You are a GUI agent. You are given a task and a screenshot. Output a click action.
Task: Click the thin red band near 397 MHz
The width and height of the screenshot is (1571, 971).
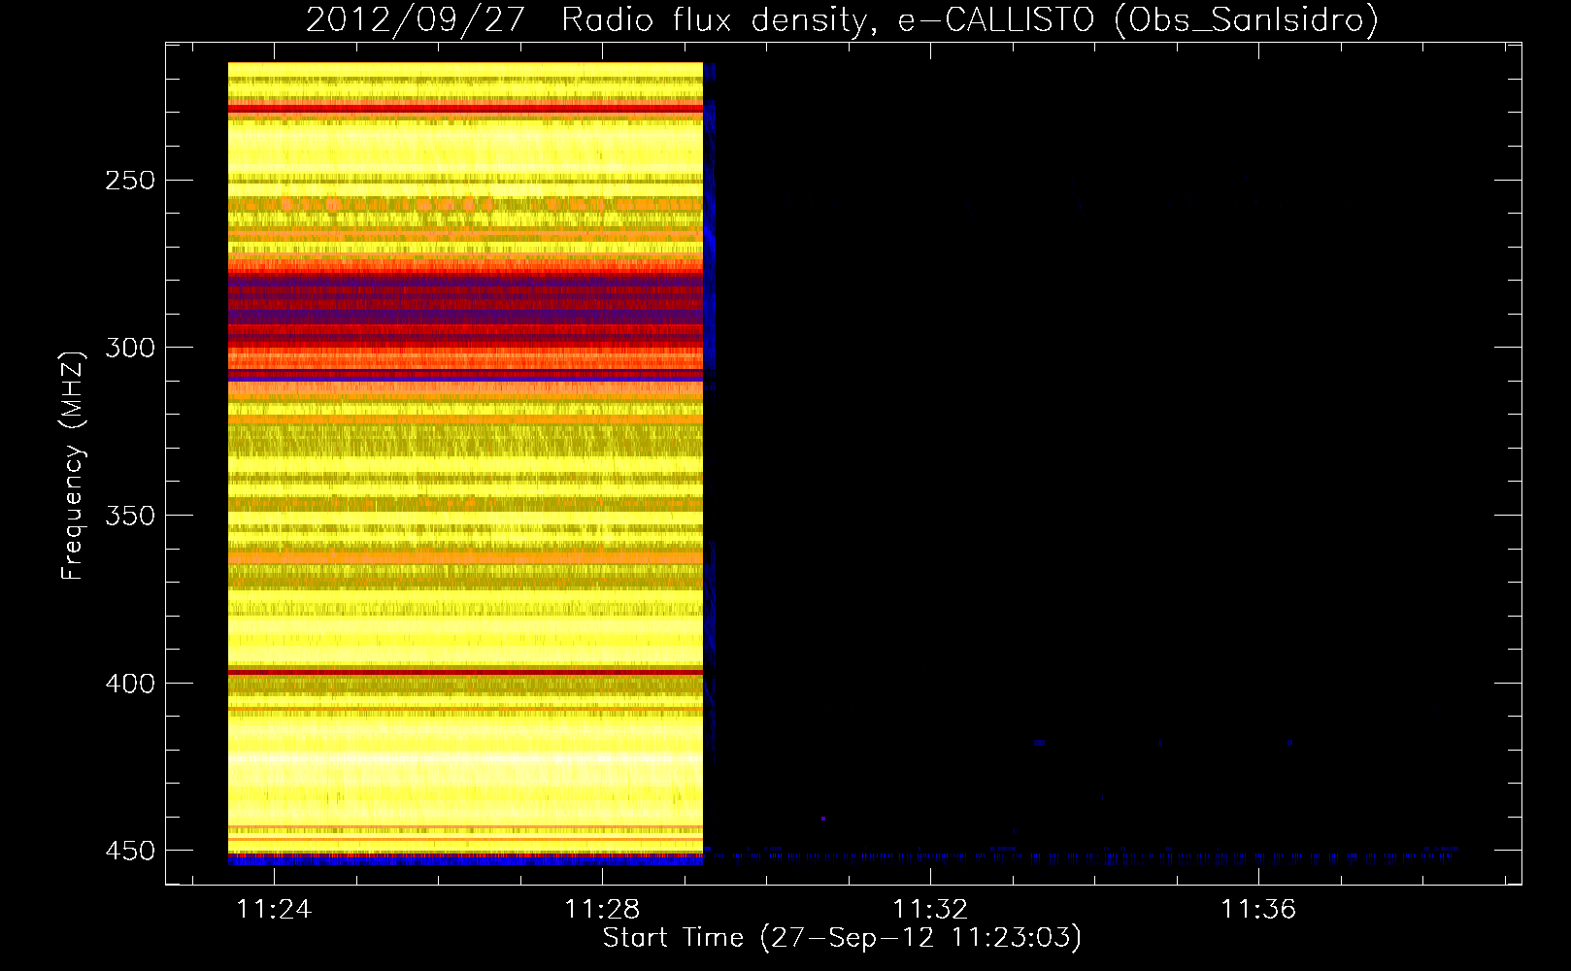465,672
